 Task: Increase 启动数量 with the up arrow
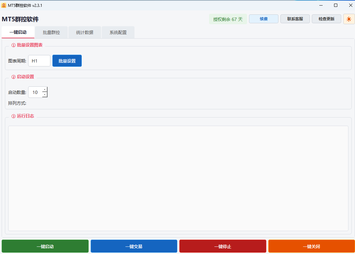click(x=44, y=89)
